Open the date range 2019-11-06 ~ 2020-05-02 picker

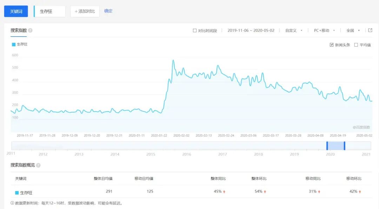[251, 31]
